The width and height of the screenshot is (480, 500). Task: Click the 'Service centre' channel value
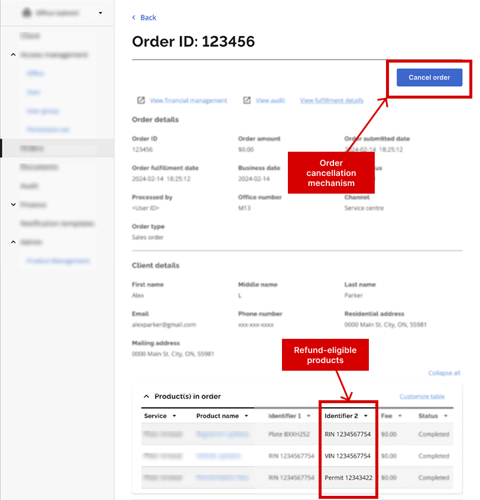pos(364,208)
